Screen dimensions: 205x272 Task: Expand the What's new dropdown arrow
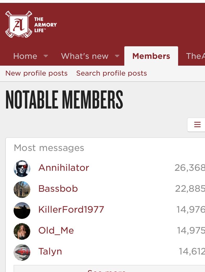tap(117, 56)
